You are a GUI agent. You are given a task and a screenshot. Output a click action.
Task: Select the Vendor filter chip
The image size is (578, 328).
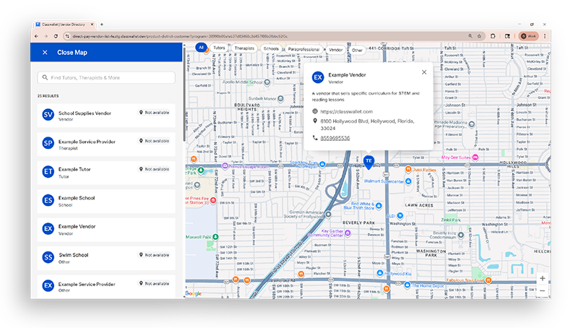click(335, 49)
